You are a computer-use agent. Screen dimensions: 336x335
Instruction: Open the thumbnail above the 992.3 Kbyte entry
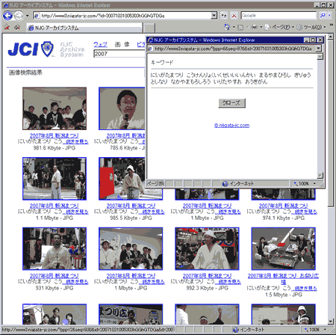207,248
